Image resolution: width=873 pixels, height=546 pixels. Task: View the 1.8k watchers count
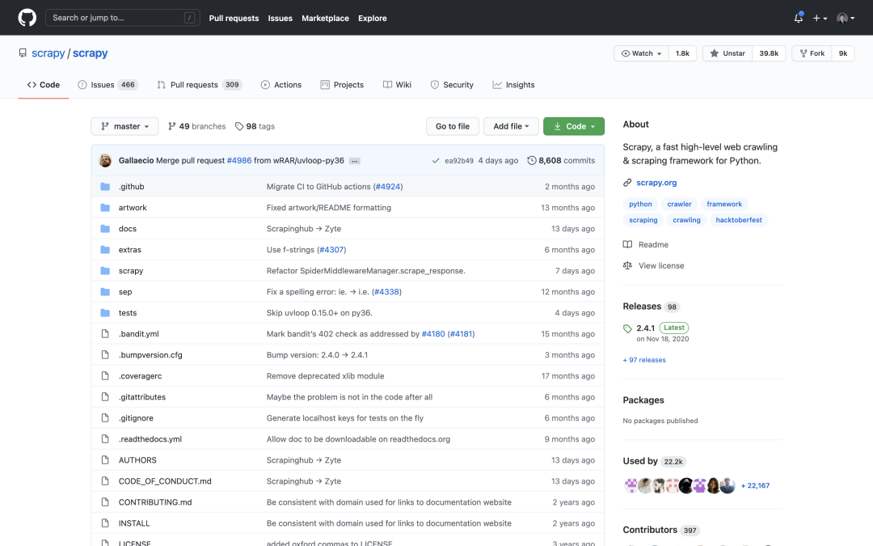[682, 53]
